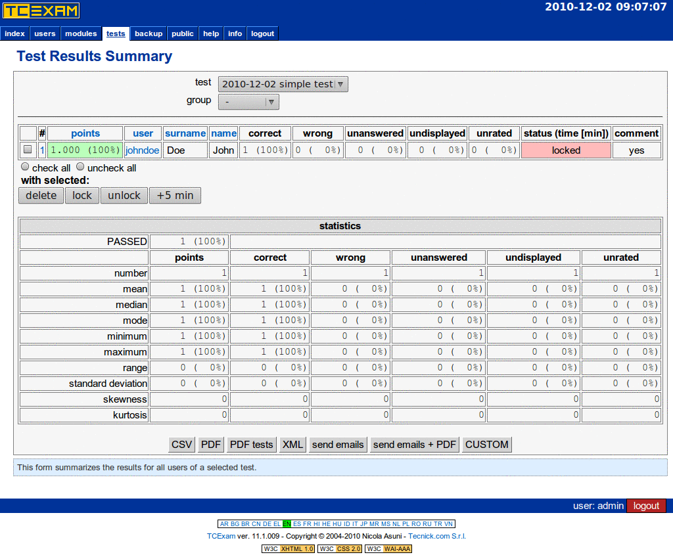Select the 'uncheck all' radio button
Image resolution: width=673 pixels, height=557 pixels.
tap(81, 167)
